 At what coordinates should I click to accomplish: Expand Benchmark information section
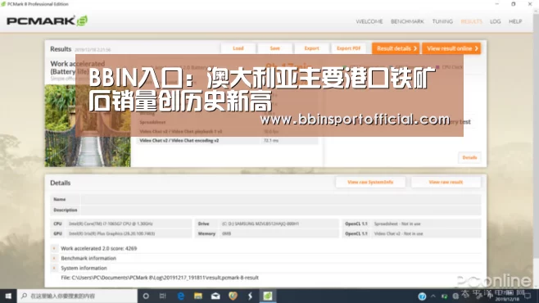tap(54, 258)
